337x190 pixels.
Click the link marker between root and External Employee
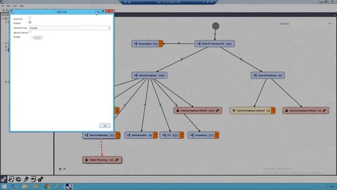pos(241,59)
